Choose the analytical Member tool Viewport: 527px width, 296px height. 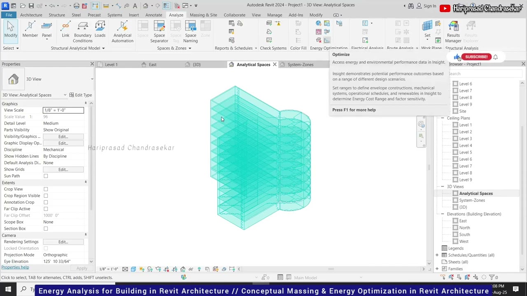click(30, 30)
